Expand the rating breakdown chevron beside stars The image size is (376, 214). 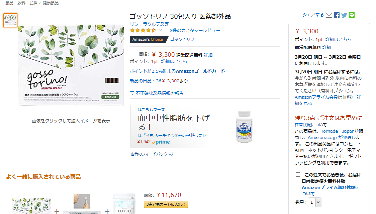[161, 30]
